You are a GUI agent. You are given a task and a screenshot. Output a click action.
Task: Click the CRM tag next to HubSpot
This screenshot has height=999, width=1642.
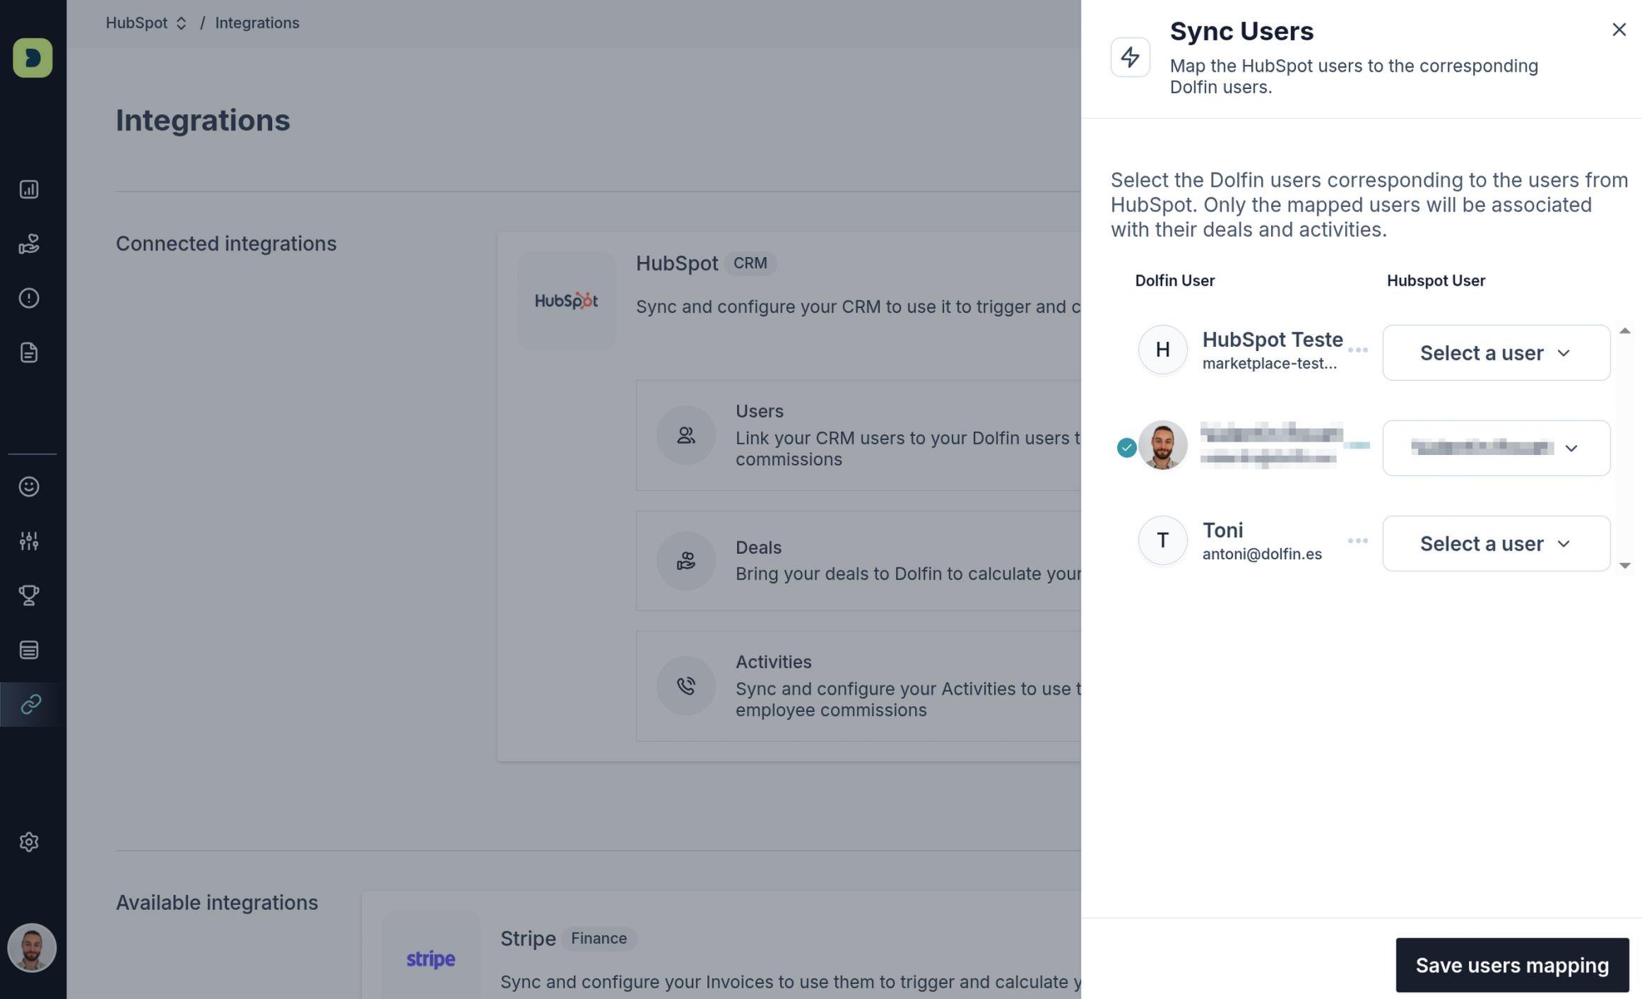click(750, 263)
